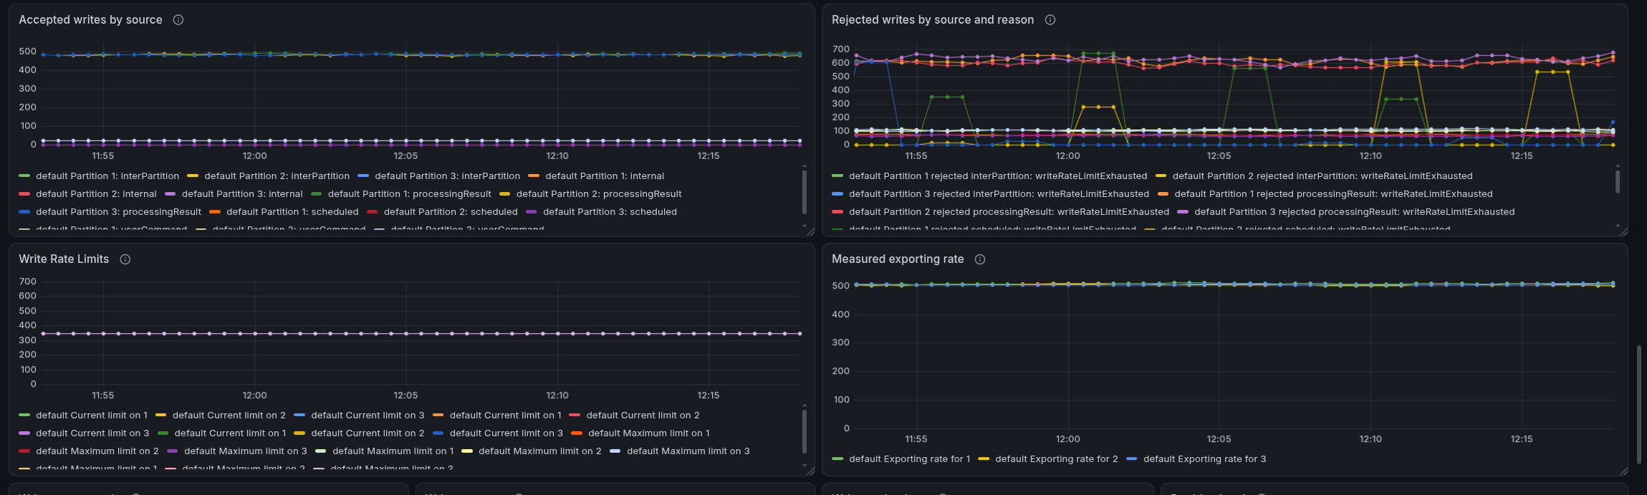Select the Current limit on 2 label with red swatch
The width and height of the screenshot is (1647, 495).
pyautogui.click(x=643, y=415)
